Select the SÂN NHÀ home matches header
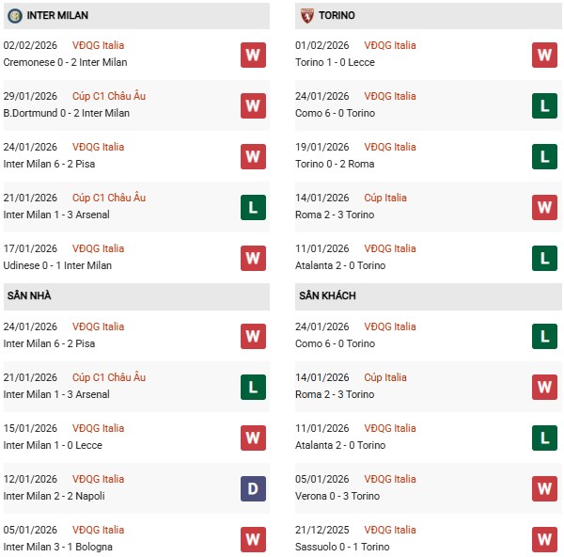Image resolution: width=564 pixels, height=557 pixels. (29, 295)
